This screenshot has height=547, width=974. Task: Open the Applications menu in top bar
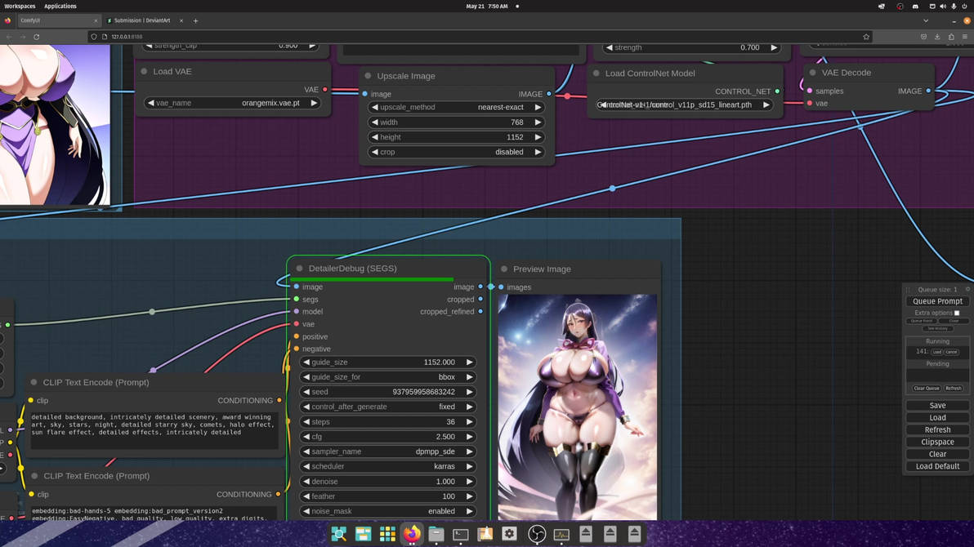(x=60, y=6)
